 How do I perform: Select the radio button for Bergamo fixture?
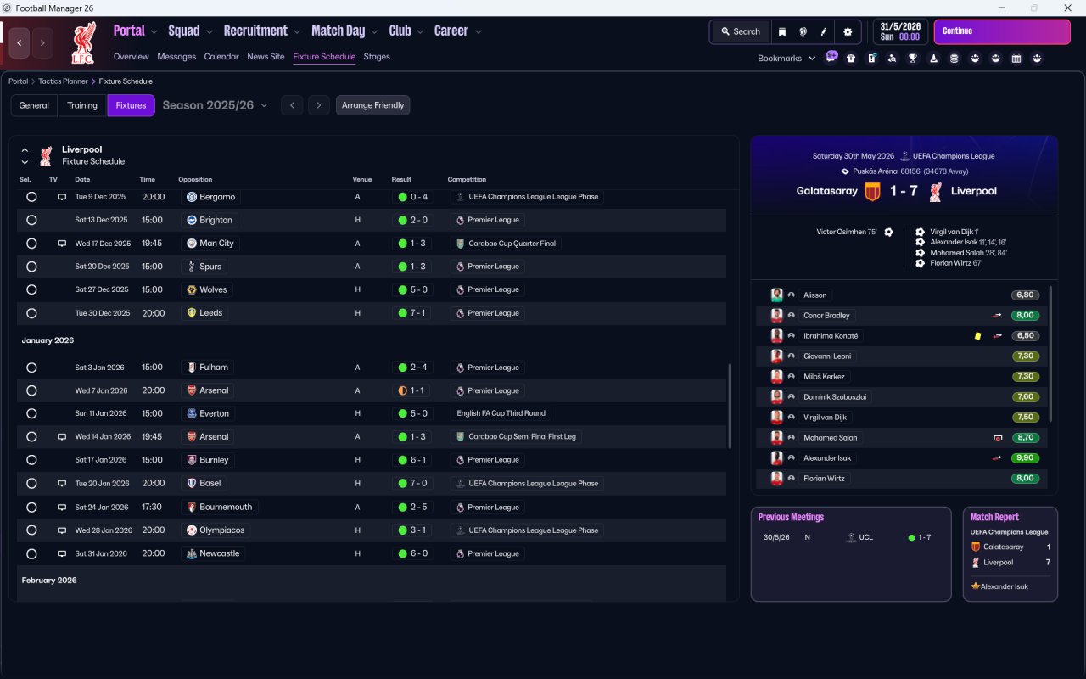tap(31, 197)
